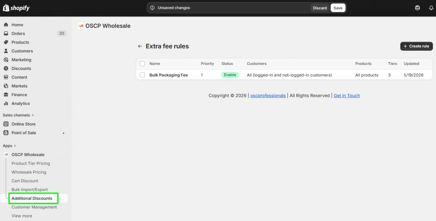436x221 pixels.
Task: Click the Point of Sale icon
Action: [6, 132]
